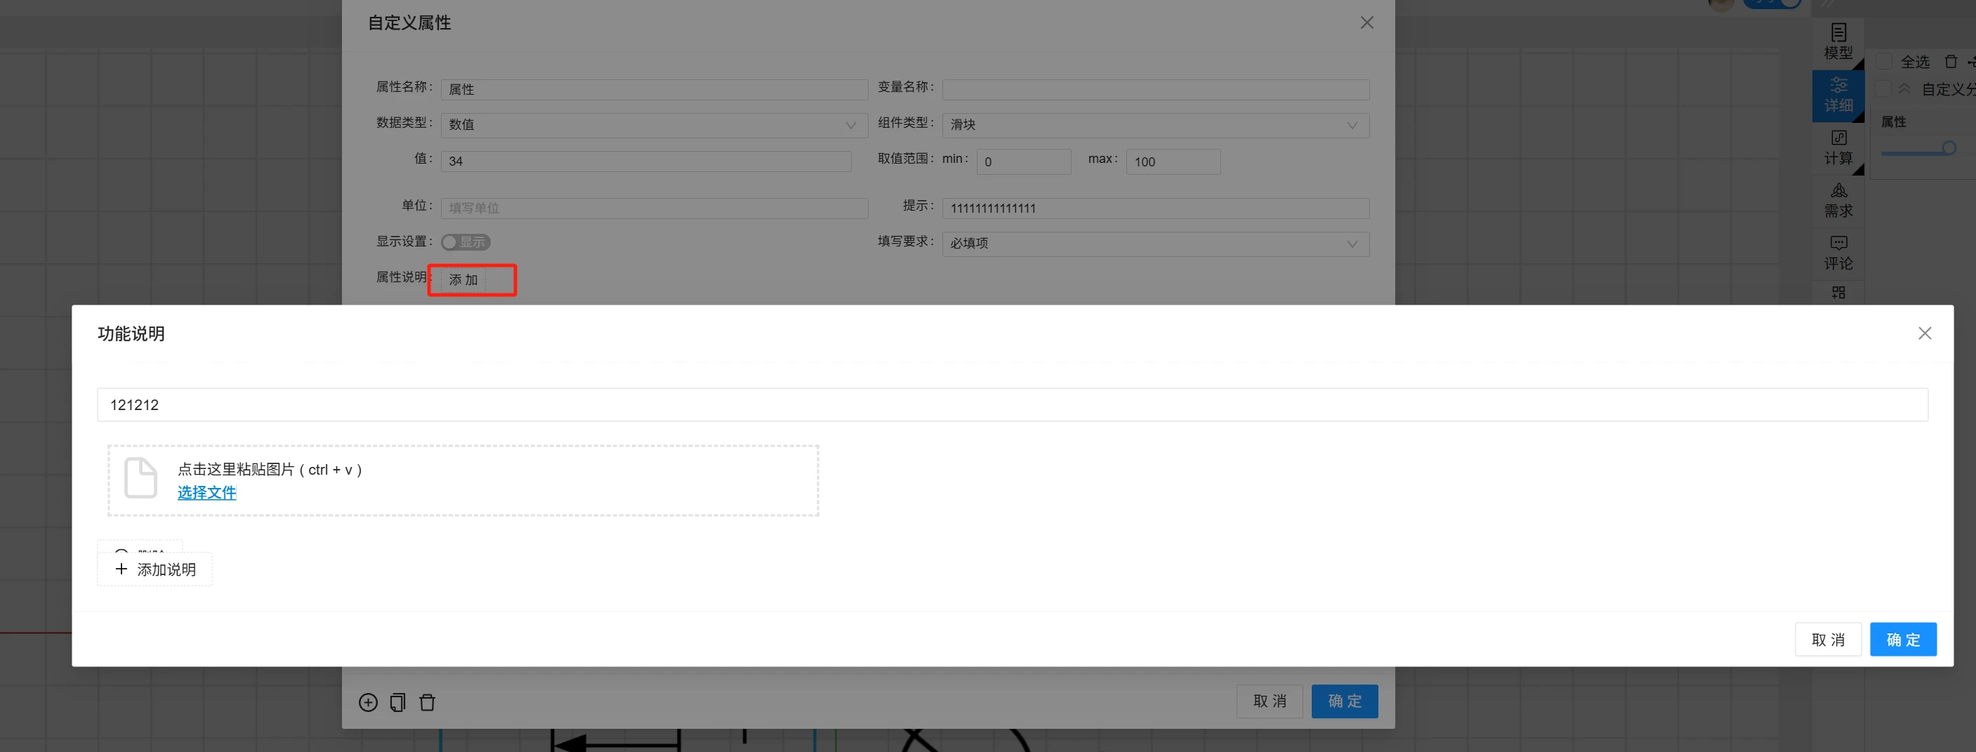
Task: Click the 属性名称 input field
Action: click(654, 89)
